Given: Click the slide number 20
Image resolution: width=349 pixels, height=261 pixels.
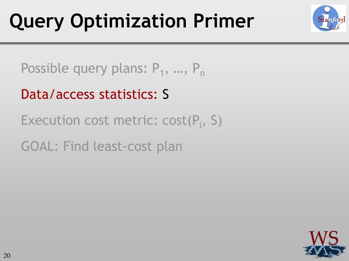Looking at the screenshot, I should (x=7, y=256).
